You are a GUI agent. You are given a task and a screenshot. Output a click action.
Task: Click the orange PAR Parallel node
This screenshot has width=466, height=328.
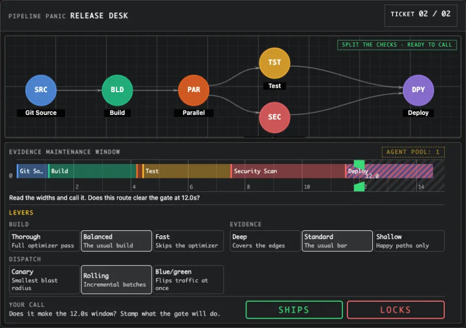click(x=194, y=90)
